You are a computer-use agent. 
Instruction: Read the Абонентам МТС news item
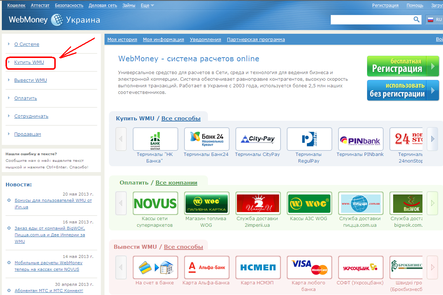[x=49, y=291]
